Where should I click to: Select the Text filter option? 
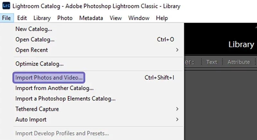[x=212, y=62]
